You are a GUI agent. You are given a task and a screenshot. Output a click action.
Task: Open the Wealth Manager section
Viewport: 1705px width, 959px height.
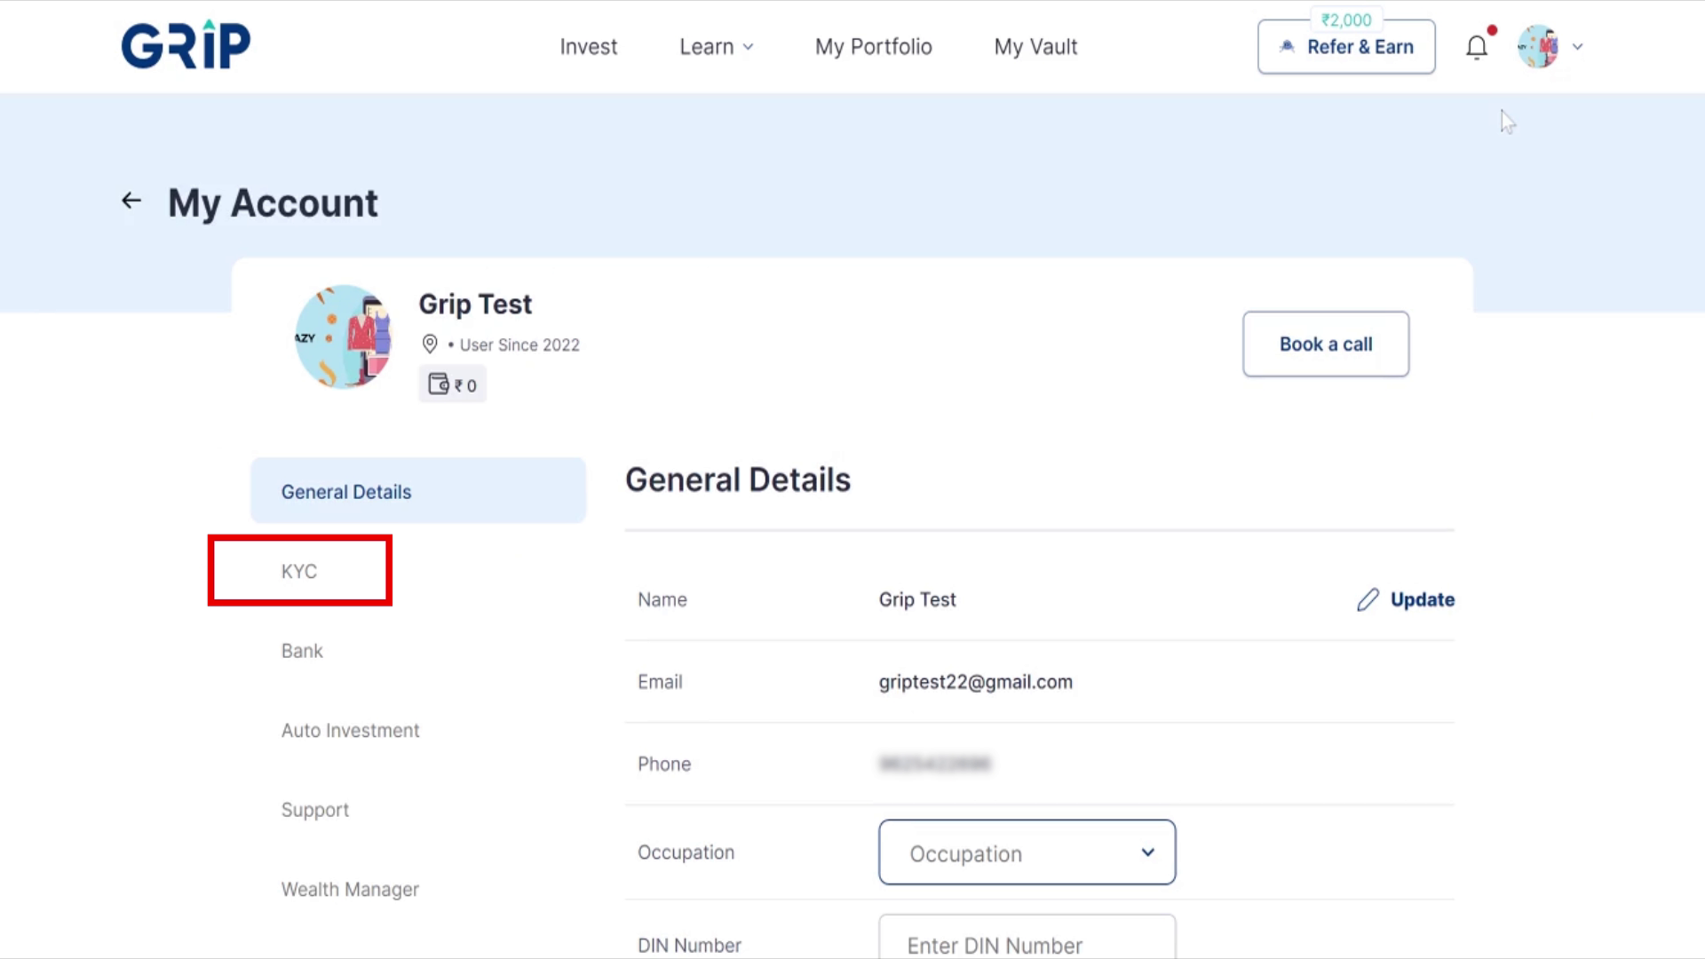[x=350, y=889]
